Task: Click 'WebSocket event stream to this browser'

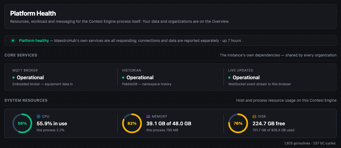Action: pyautogui.click(x=260, y=84)
